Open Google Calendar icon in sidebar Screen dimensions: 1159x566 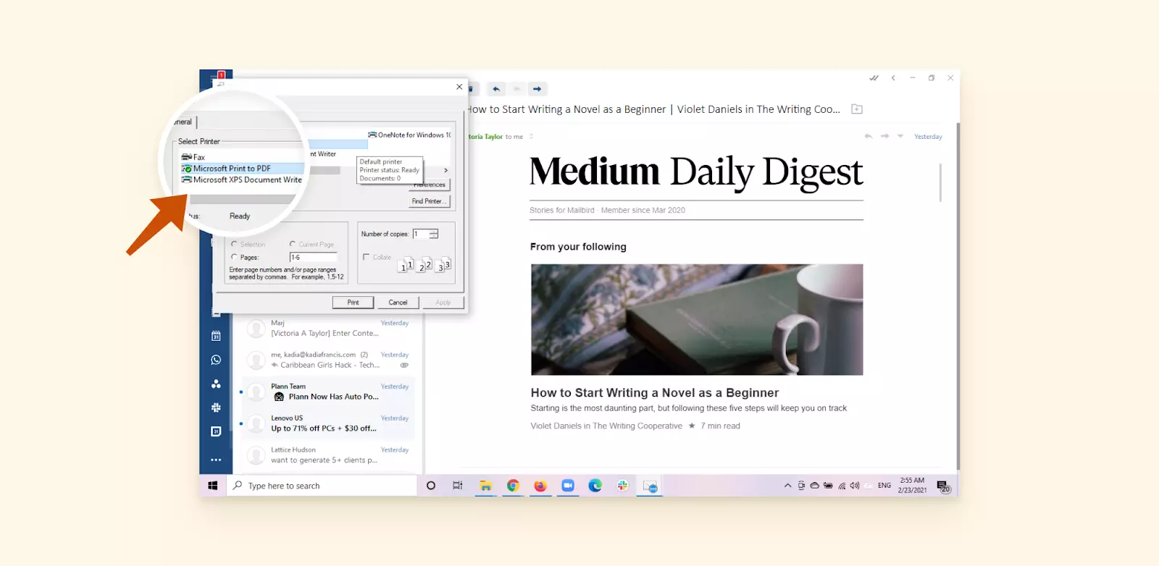pyautogui.click(x=216, y=431)
